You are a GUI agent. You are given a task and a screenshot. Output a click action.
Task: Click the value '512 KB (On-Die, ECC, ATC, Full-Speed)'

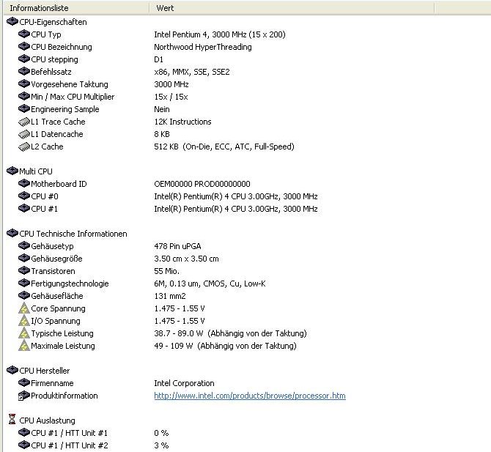[224, 147]
